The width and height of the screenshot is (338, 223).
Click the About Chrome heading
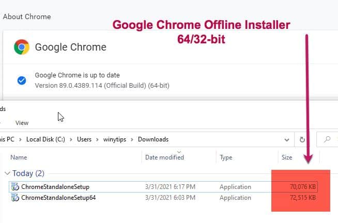point(27,17)
